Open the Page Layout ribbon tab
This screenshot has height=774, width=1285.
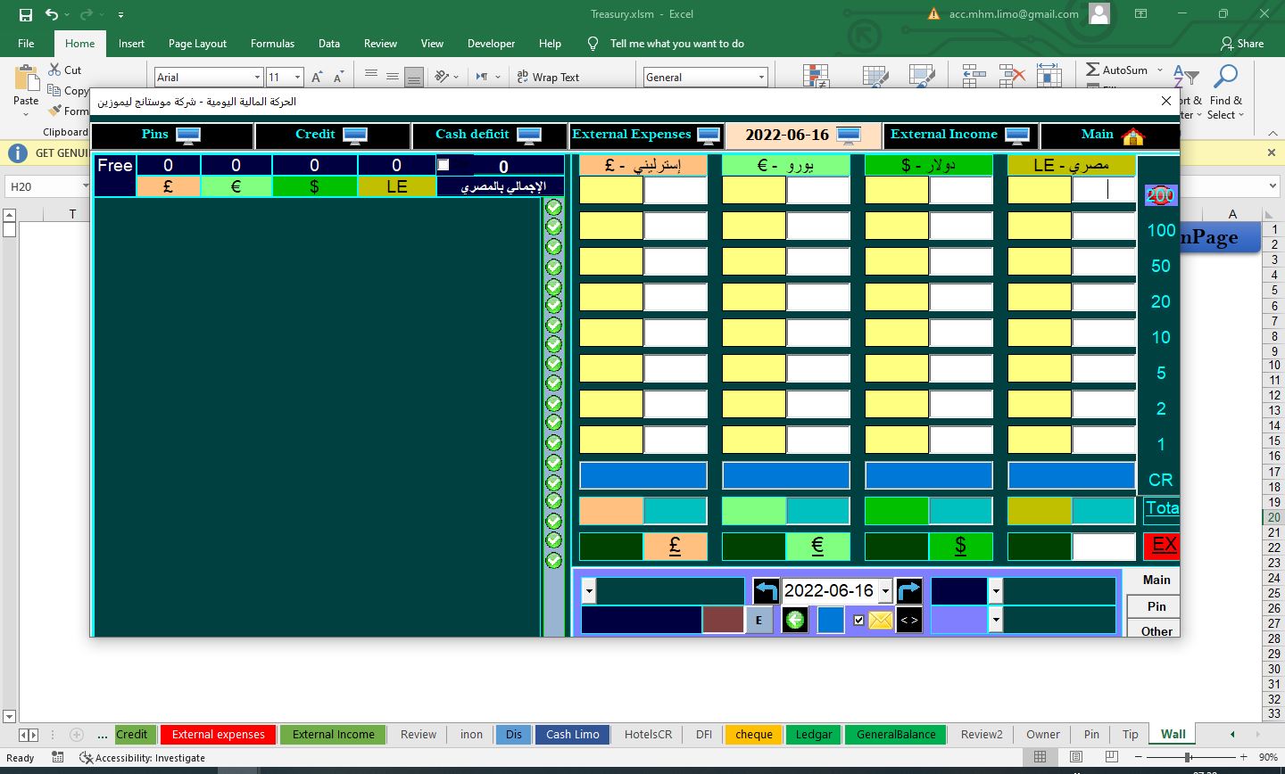pos(197,44)
